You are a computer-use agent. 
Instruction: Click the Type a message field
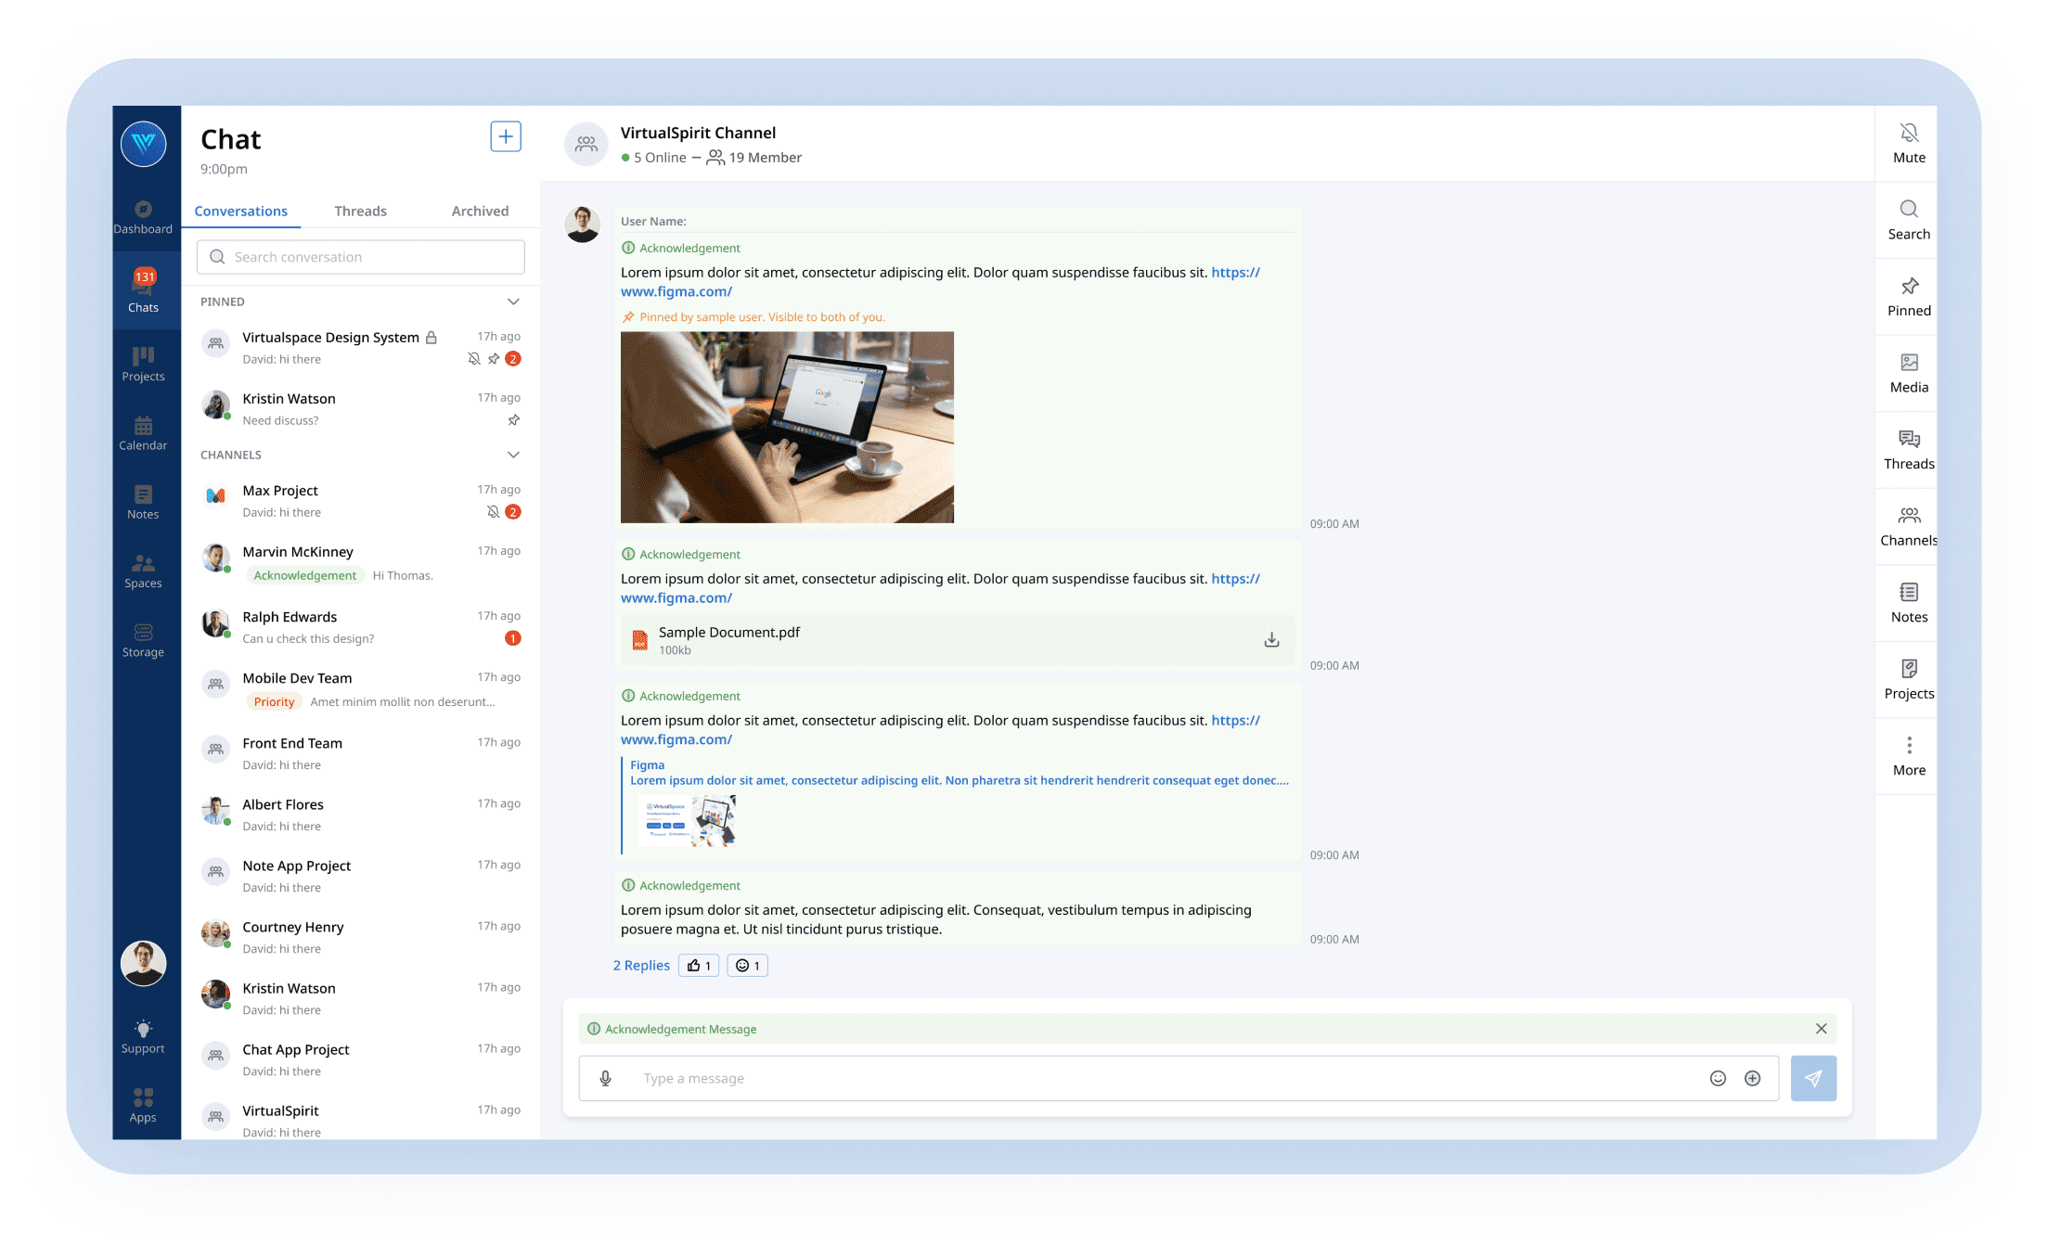(1169, 1078)
